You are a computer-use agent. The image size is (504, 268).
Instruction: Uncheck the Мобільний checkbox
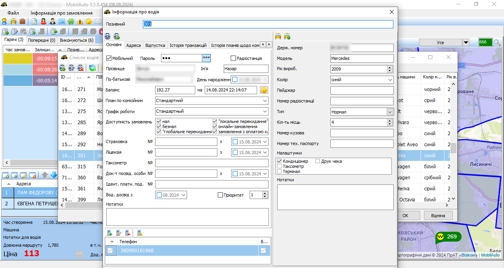[x=109, y=58]
